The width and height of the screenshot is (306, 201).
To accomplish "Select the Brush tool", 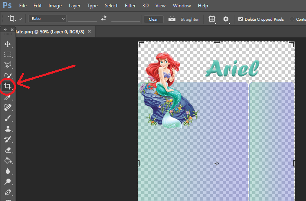I will click(x=8, y=118).
